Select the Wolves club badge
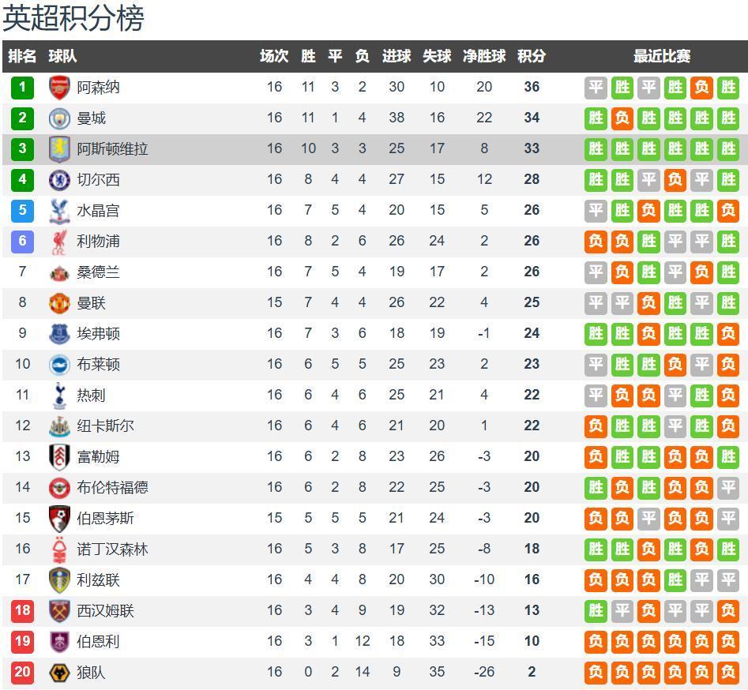Screen dimensions: 748x690 (x=59, y=672)
